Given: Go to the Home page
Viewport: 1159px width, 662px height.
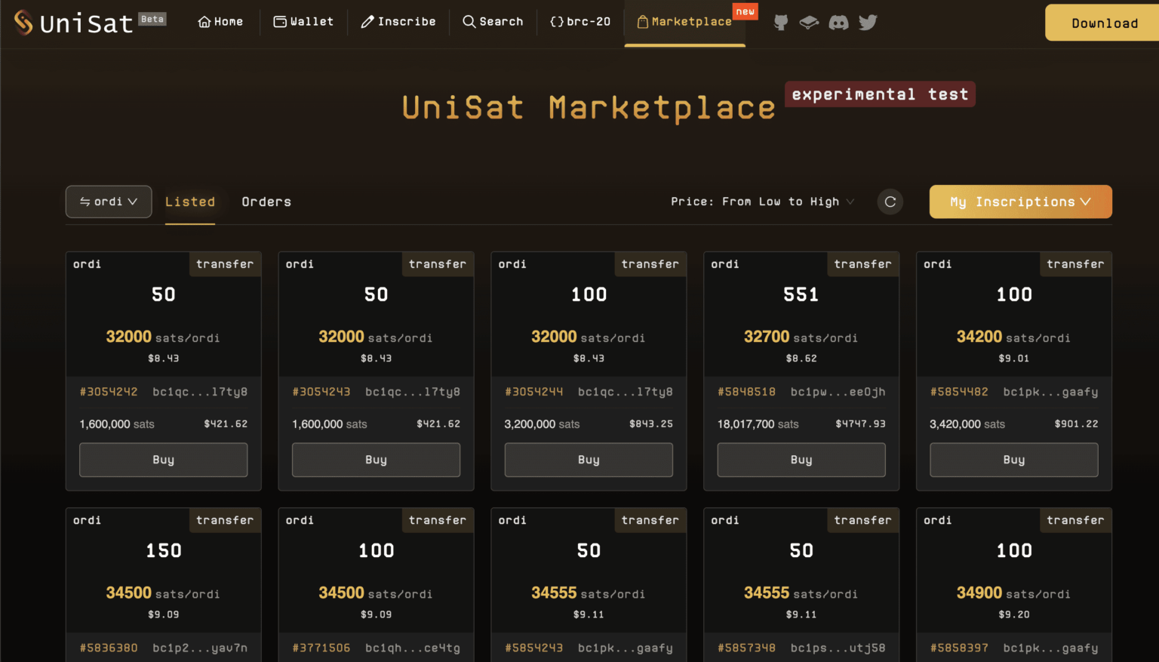Looking at the screenshot, I should tap(220, 22).
